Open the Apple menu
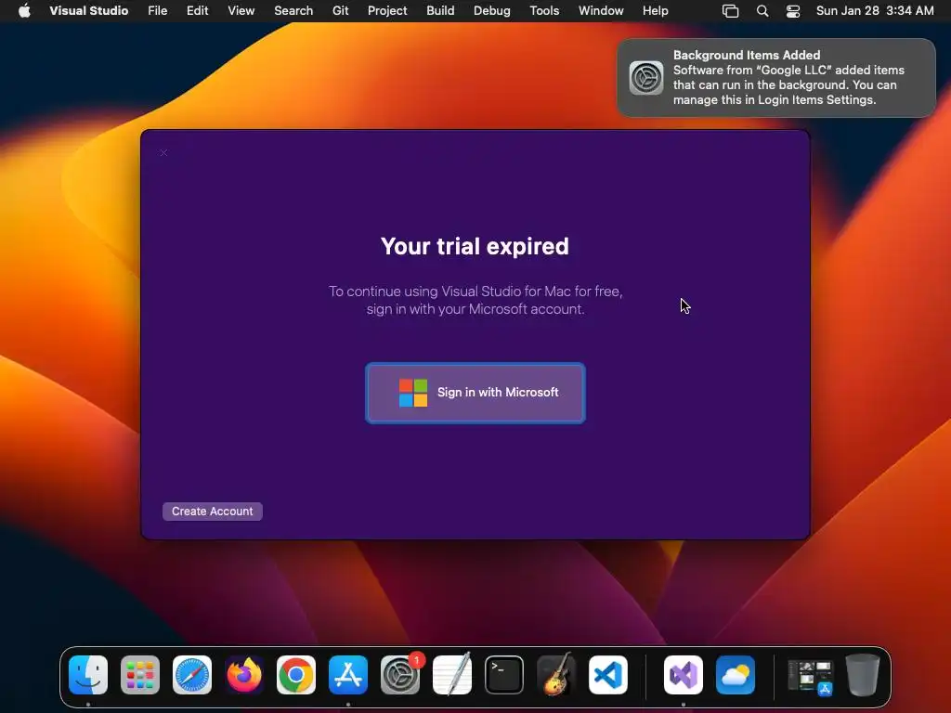 pos(24,11)
